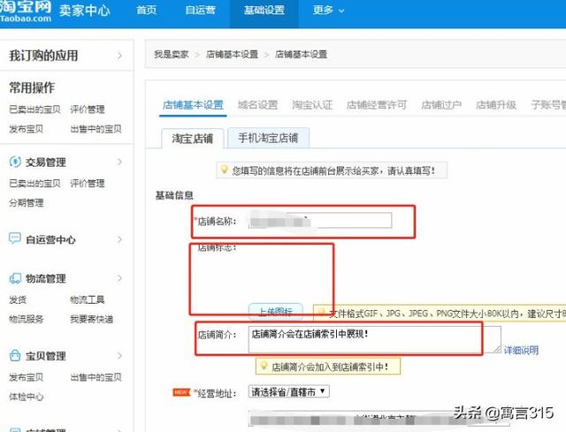Click the 上传图标 upload button

pos(275,312)
